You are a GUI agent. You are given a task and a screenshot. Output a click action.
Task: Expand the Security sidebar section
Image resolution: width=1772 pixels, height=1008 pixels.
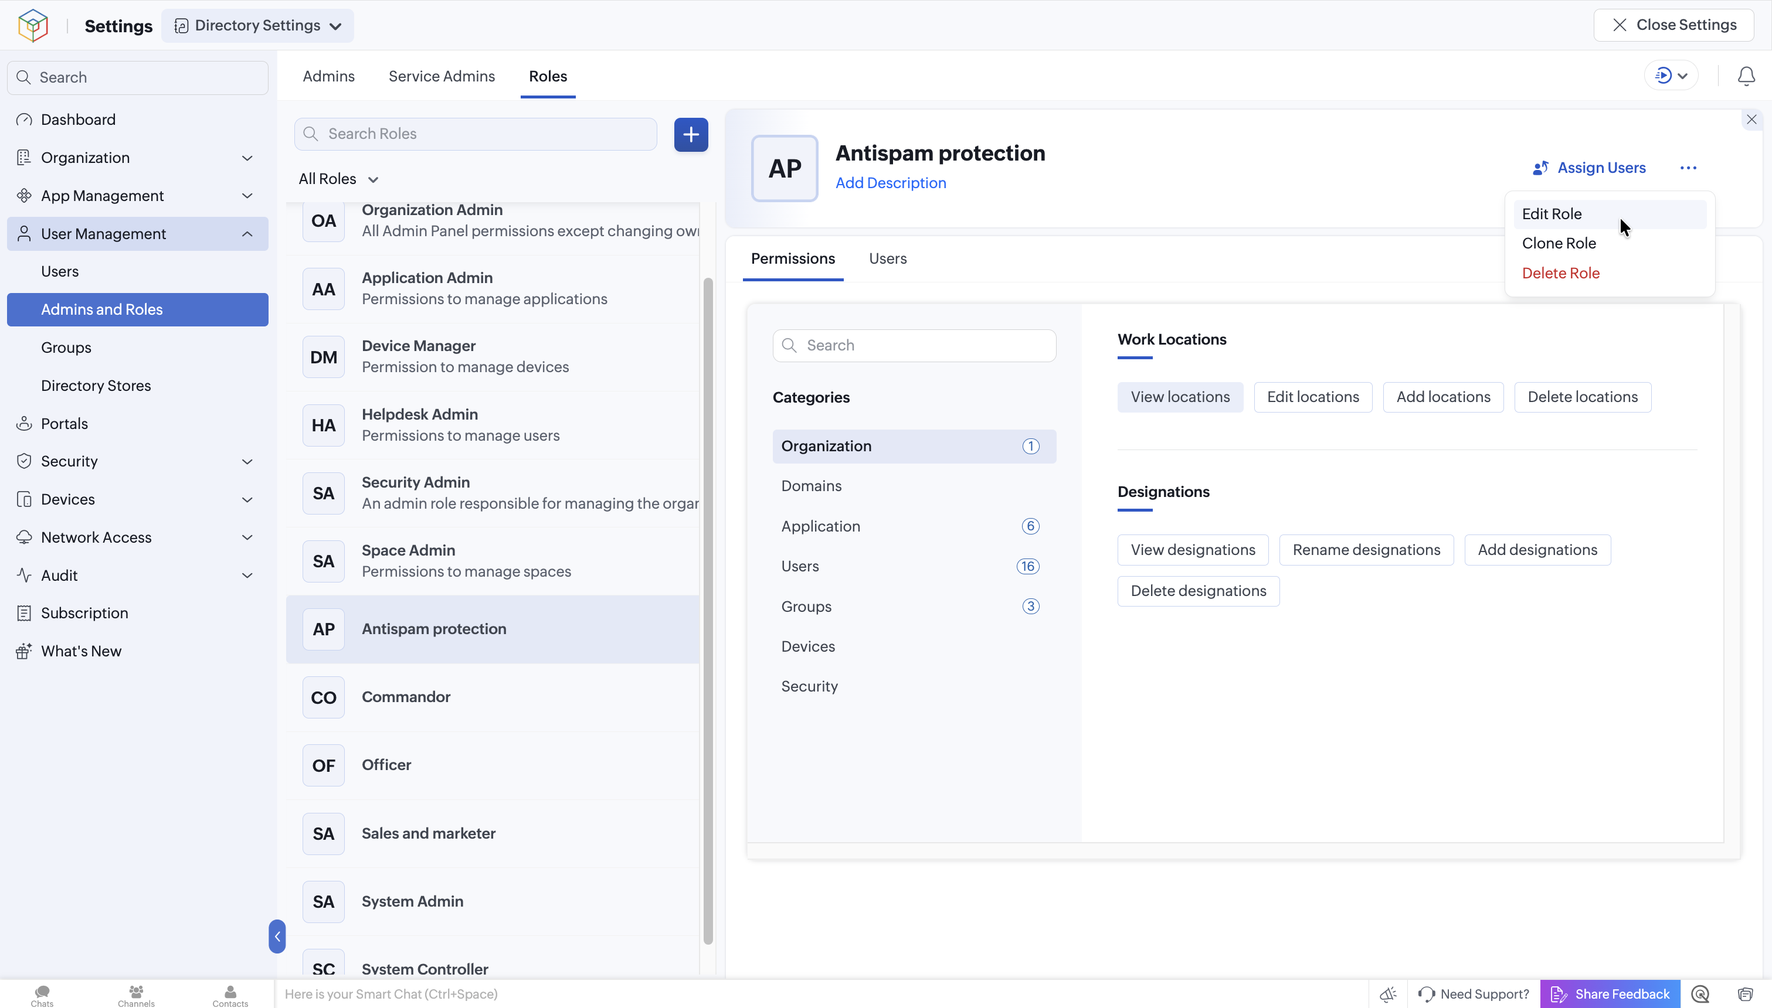click(x=137, y=461)
